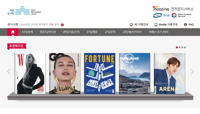Click the Good Content Service badge
The image size is (200, 114).
(181, 15)
